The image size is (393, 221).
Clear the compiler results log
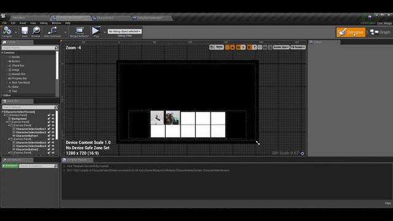(x=387, y=203)
